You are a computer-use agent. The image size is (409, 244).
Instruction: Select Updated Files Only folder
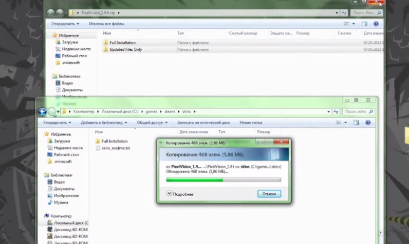point(126,49)
